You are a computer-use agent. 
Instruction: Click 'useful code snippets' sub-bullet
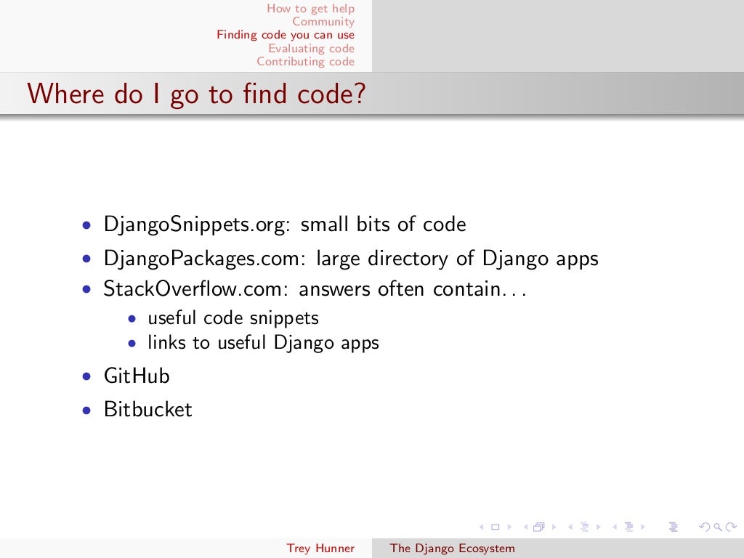click(x=233, y=318)
